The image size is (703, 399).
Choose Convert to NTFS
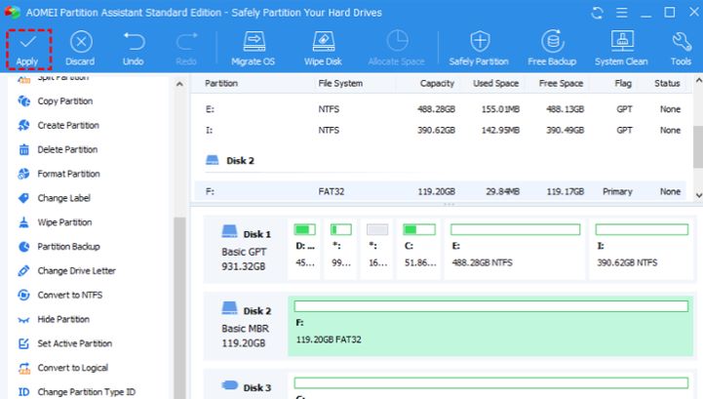pos(60,295)
